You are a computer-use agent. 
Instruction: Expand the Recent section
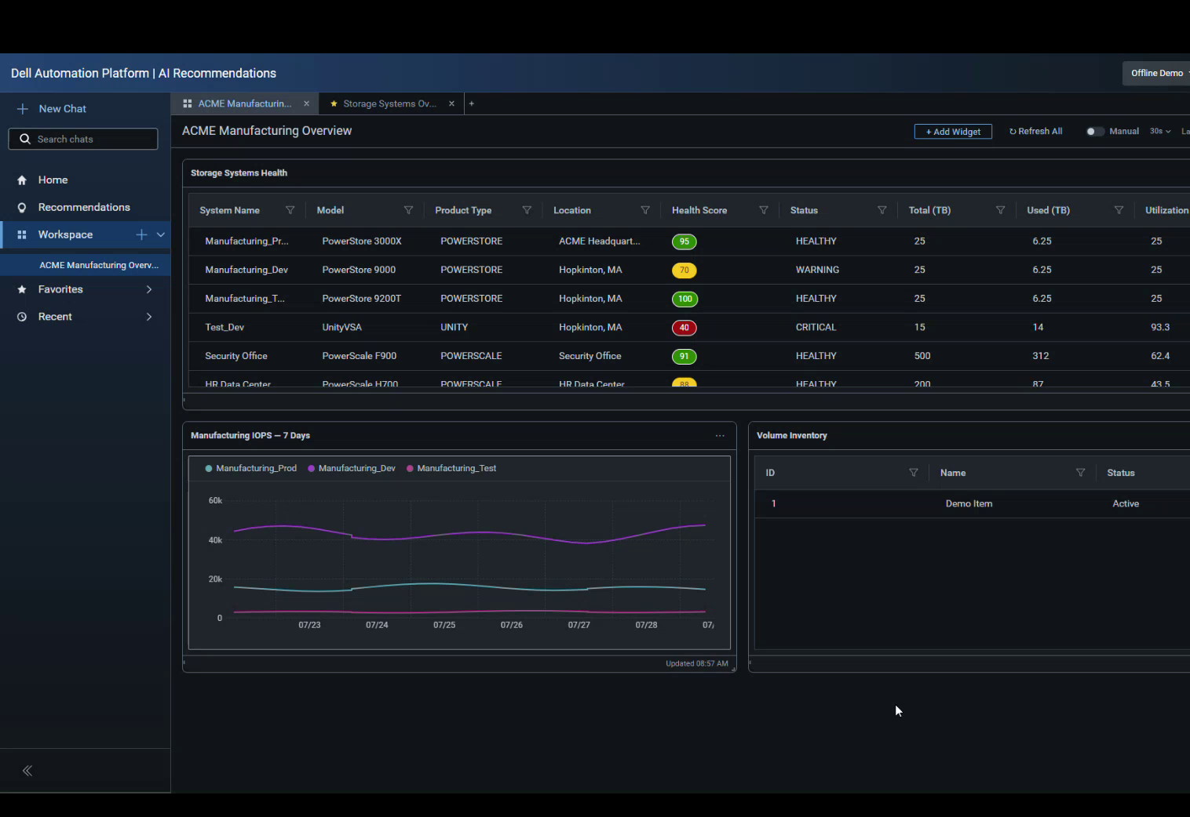point(149,317)
